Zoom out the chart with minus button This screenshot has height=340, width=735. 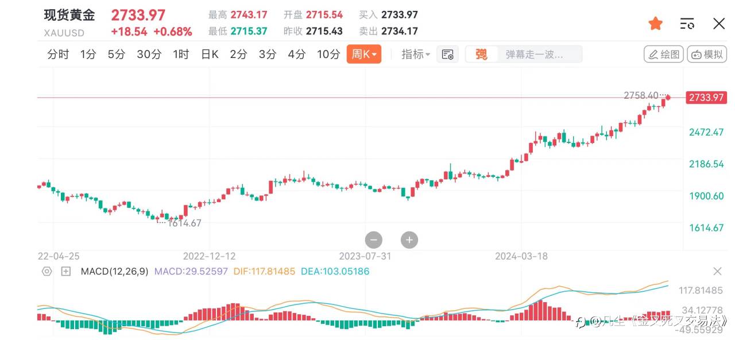373,240
